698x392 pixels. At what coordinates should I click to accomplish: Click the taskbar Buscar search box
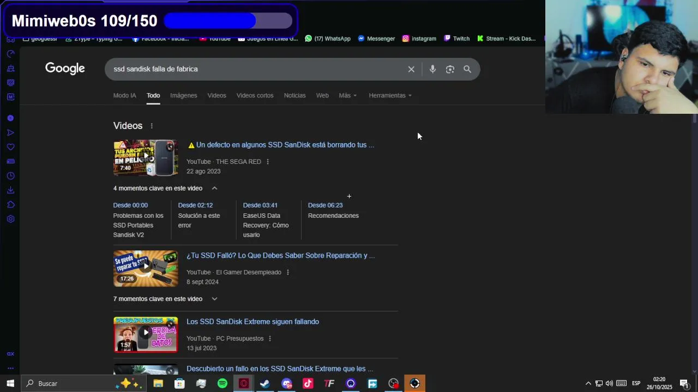coord(83,383)
